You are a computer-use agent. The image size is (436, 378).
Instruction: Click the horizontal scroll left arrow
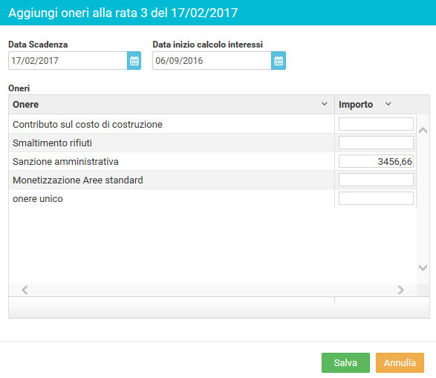[x=25, y=290]
